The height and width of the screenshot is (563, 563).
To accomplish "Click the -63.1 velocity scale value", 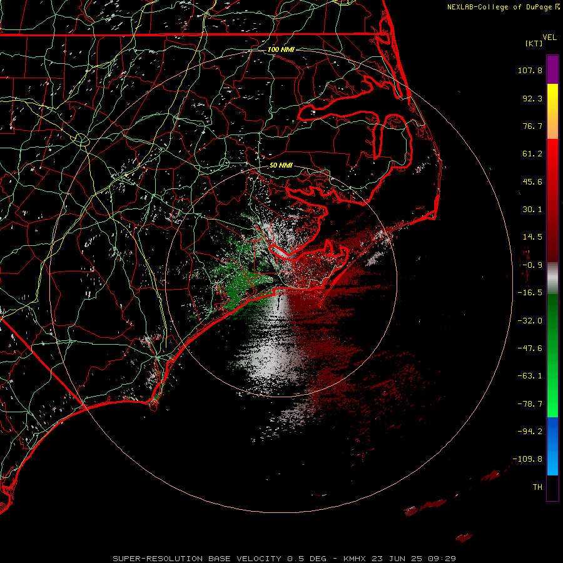I will 530,376.
